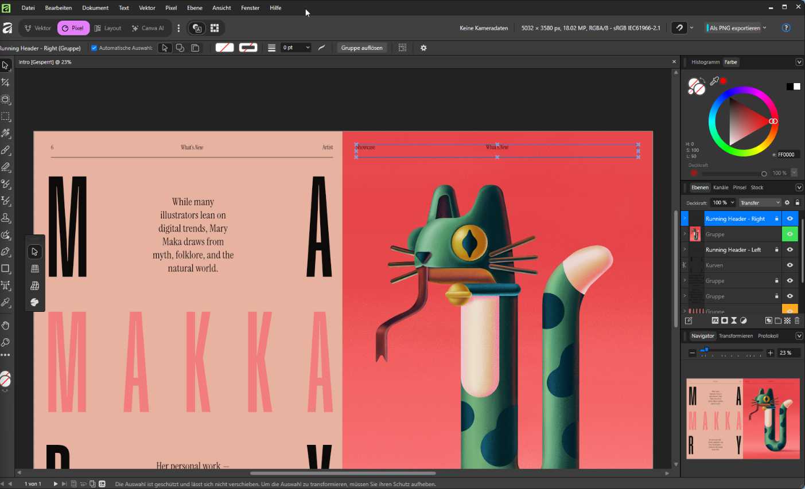Open toolbar settings gear icon

pos(423,48)
